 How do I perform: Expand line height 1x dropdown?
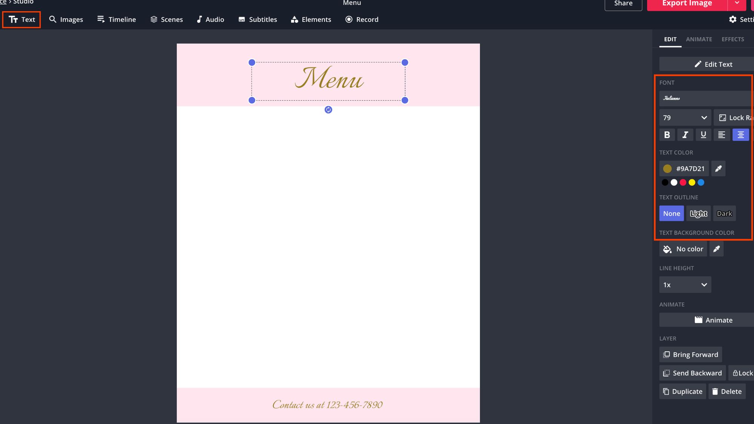(x=685, y=285)
